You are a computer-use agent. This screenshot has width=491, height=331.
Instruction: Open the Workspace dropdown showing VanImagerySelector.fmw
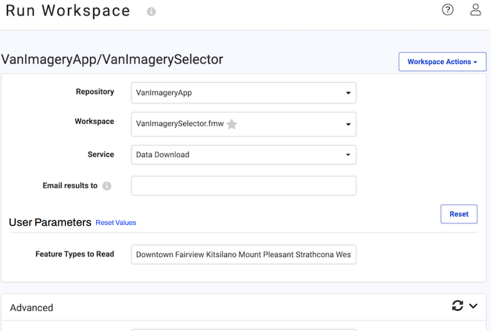pyautogui.click(x=244, y=124)
